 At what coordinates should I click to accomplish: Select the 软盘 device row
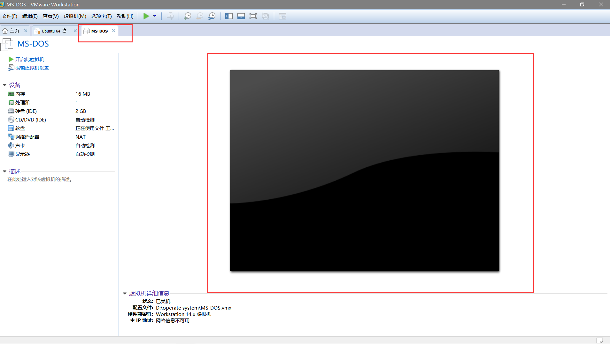(61, 128)
